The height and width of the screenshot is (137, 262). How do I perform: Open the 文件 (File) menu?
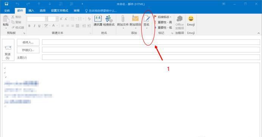click(7, 11)
